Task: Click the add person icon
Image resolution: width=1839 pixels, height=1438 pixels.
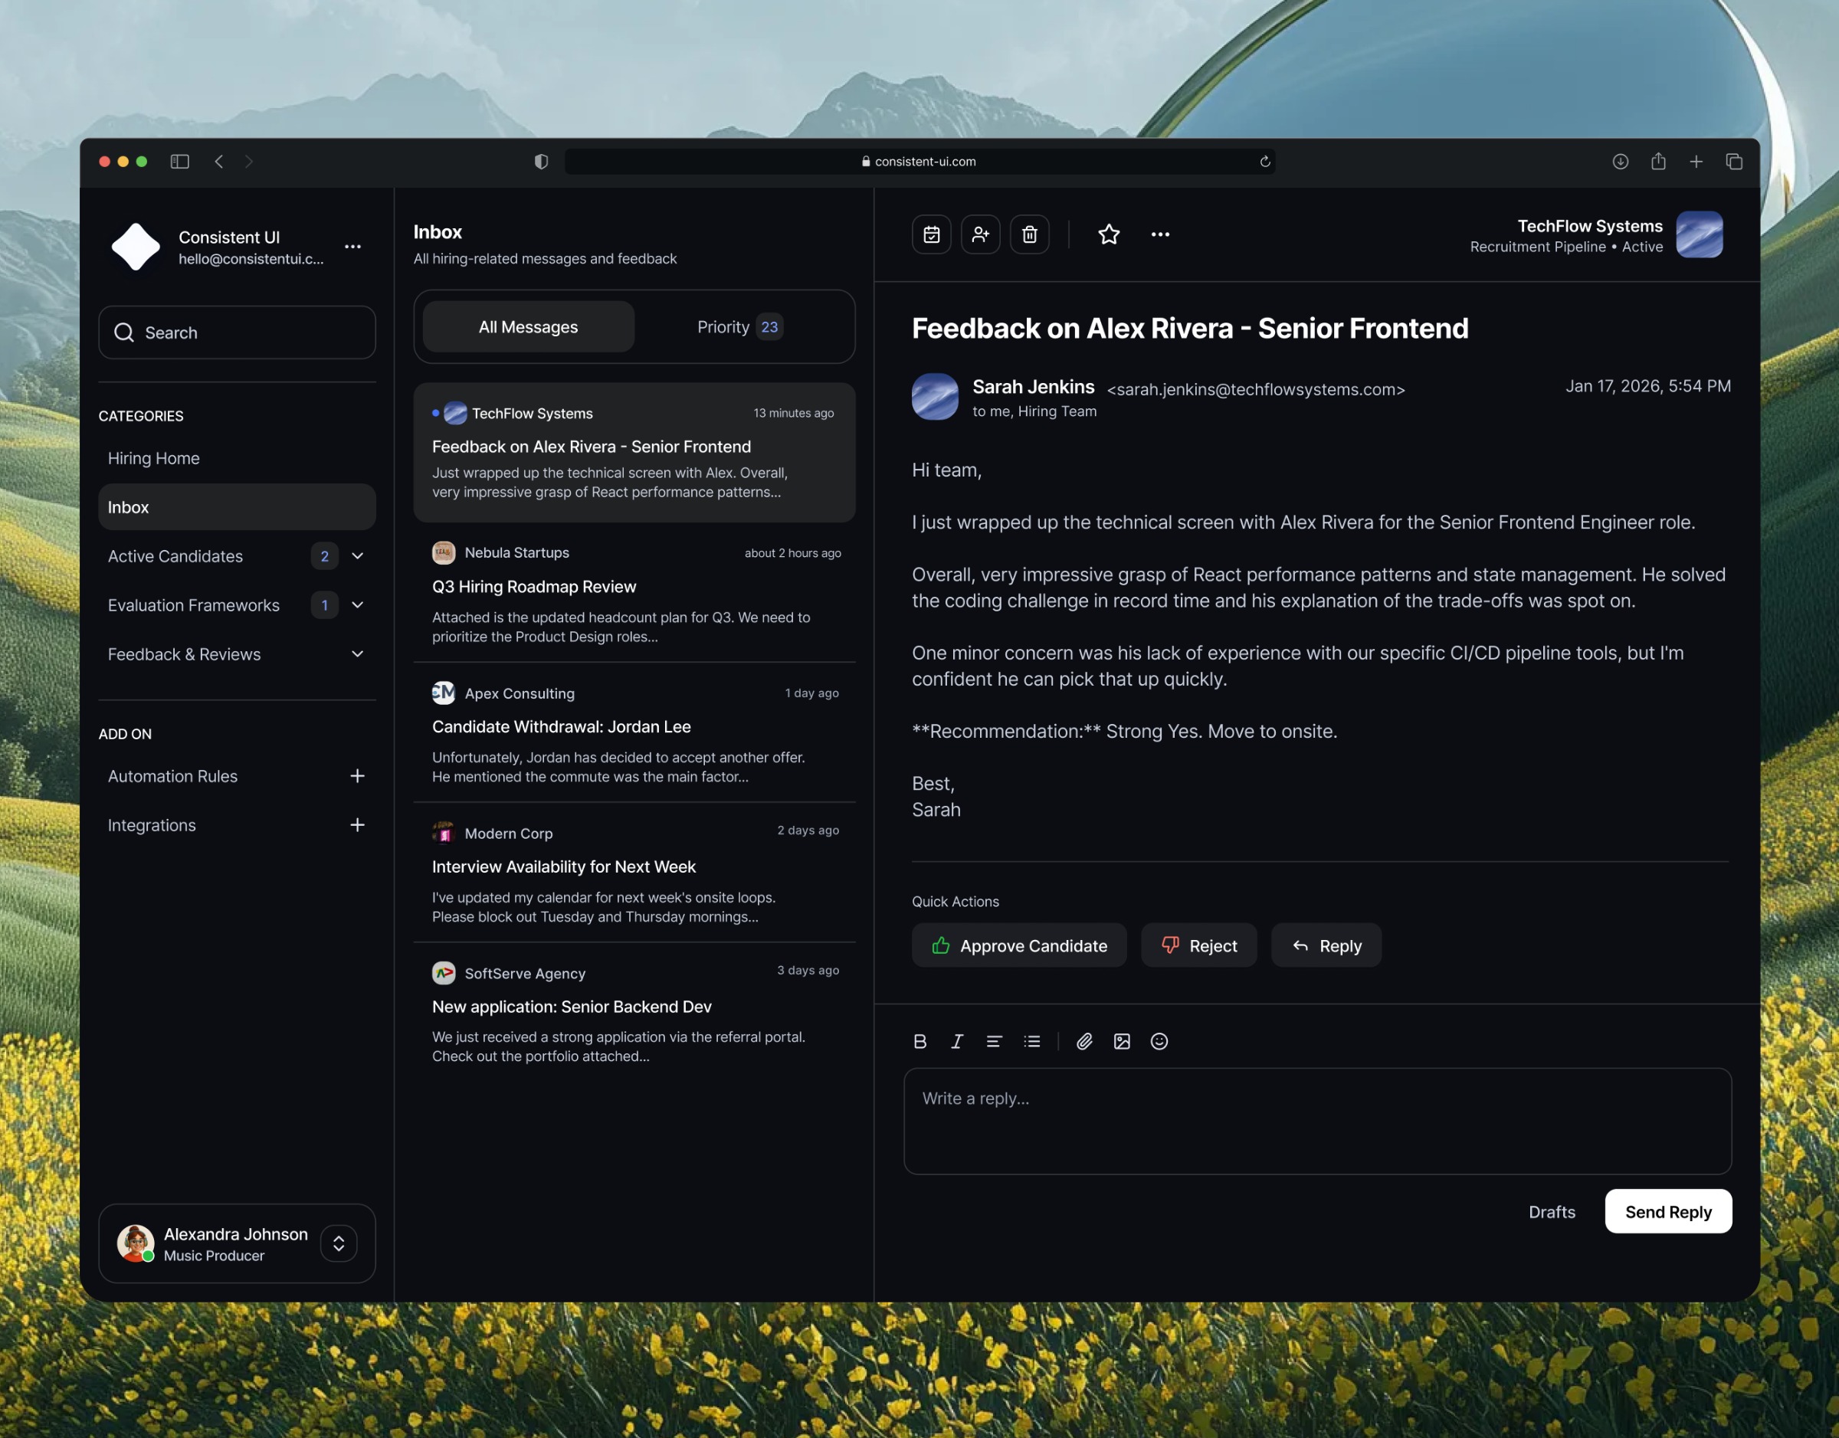Action: (x=980, y=234)
